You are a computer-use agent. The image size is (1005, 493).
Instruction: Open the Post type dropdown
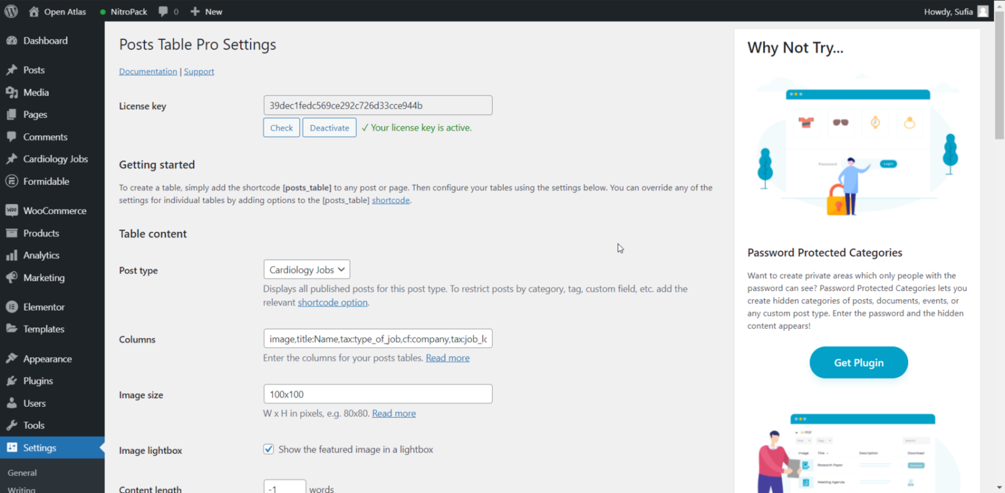point(306,269)
